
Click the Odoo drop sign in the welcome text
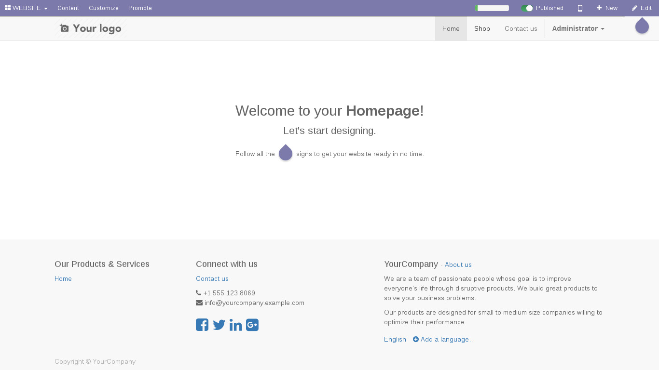pos(286,153)
